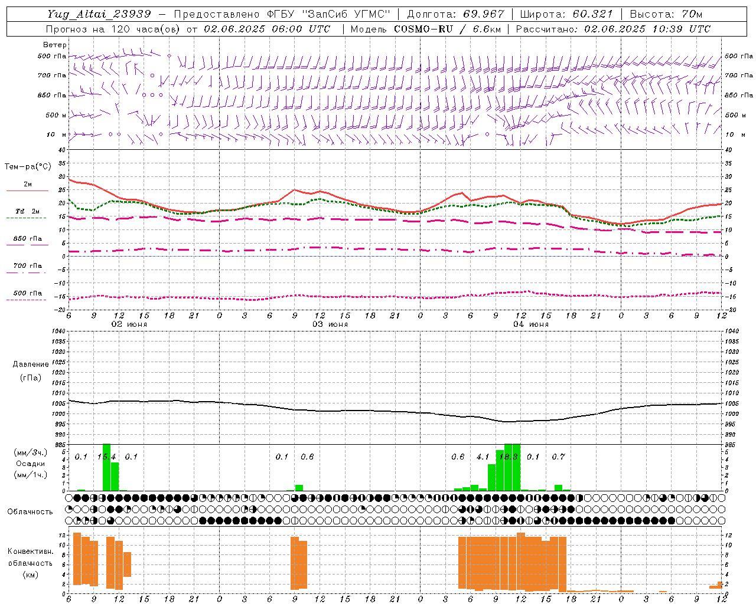The width and height of the screenshot is (756, 604).
Task: Click the date label 02 июня
Action: [x=129, y=324]
